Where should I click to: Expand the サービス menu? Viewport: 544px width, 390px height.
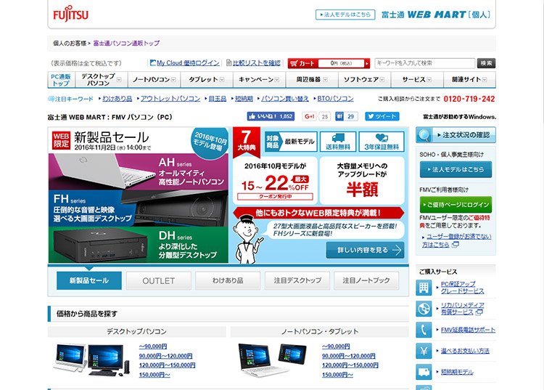tap(417, 80)
